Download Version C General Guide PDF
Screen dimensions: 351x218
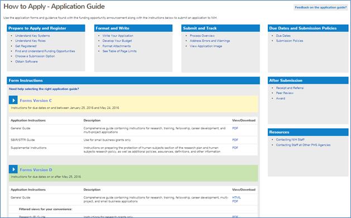[x=235, y=128]
